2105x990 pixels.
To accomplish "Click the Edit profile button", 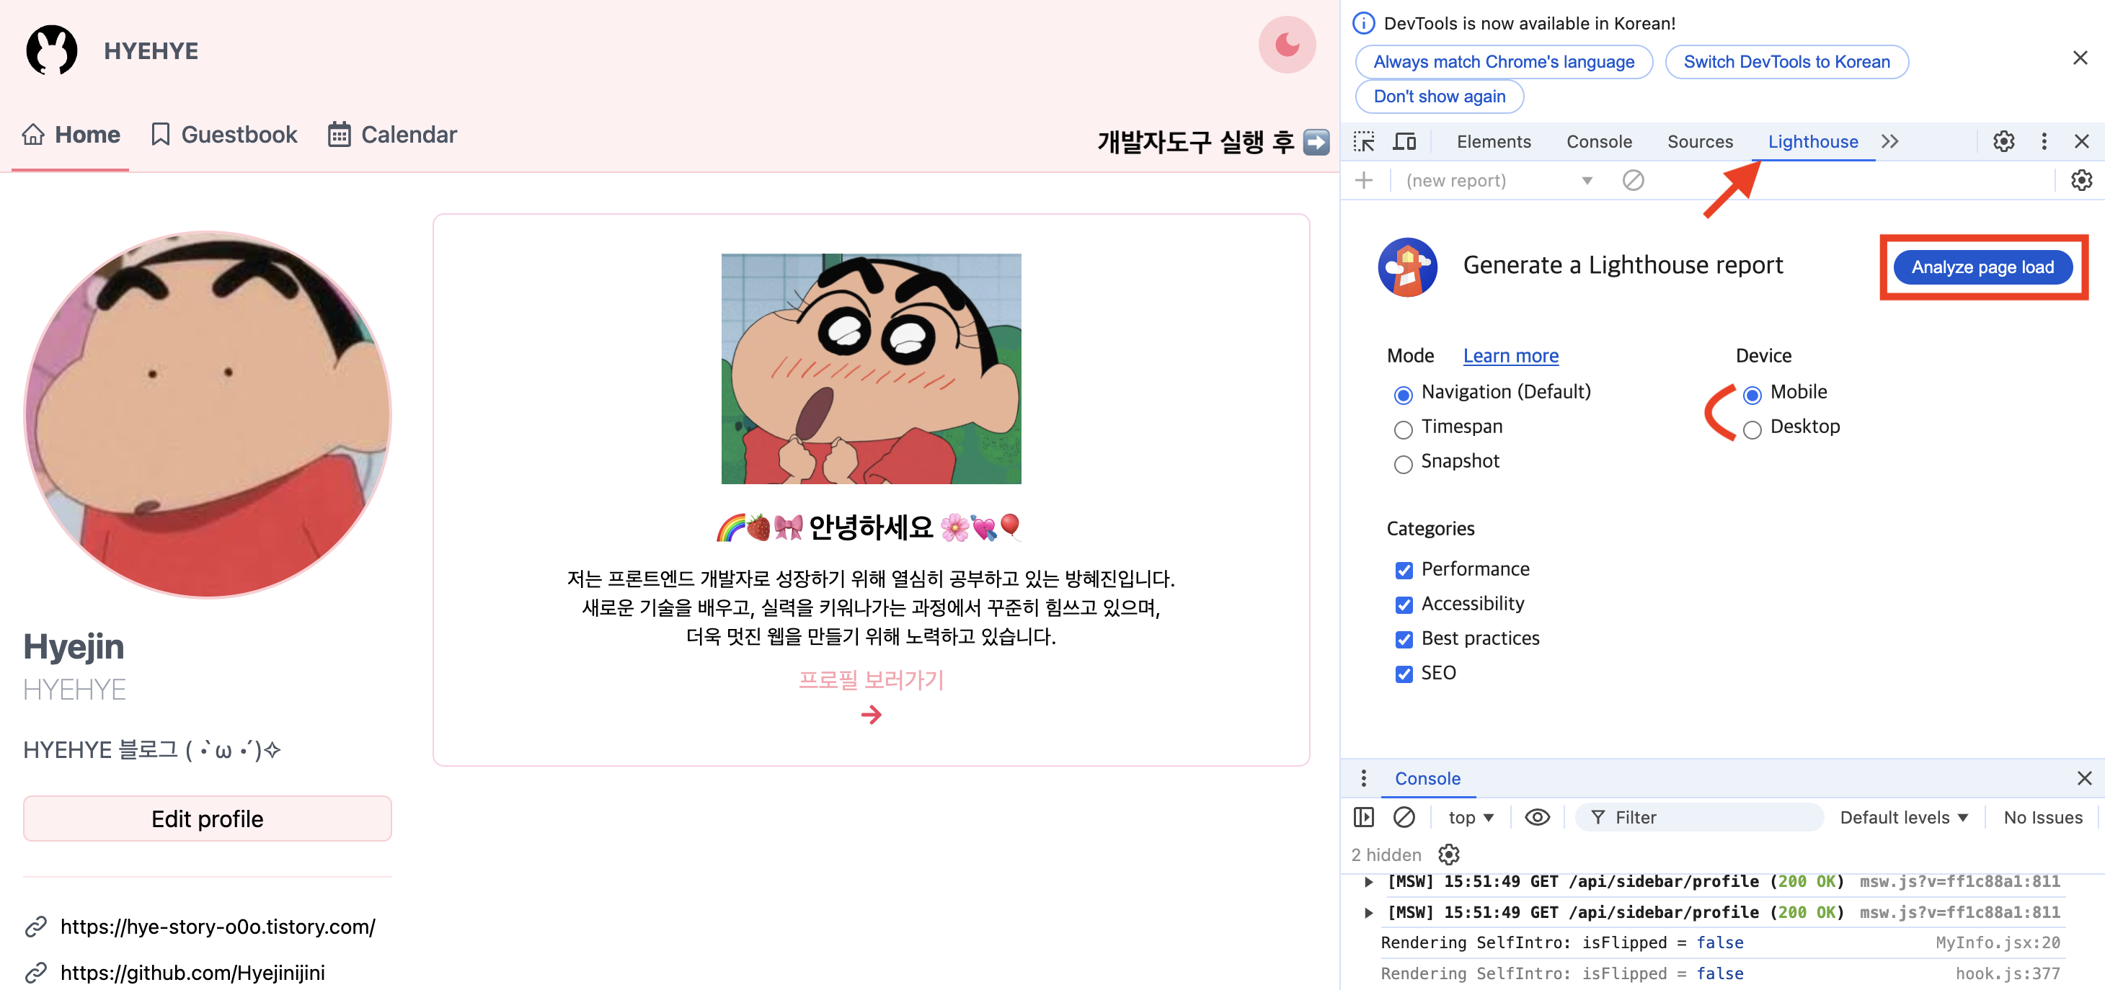I will coord(208,819).
